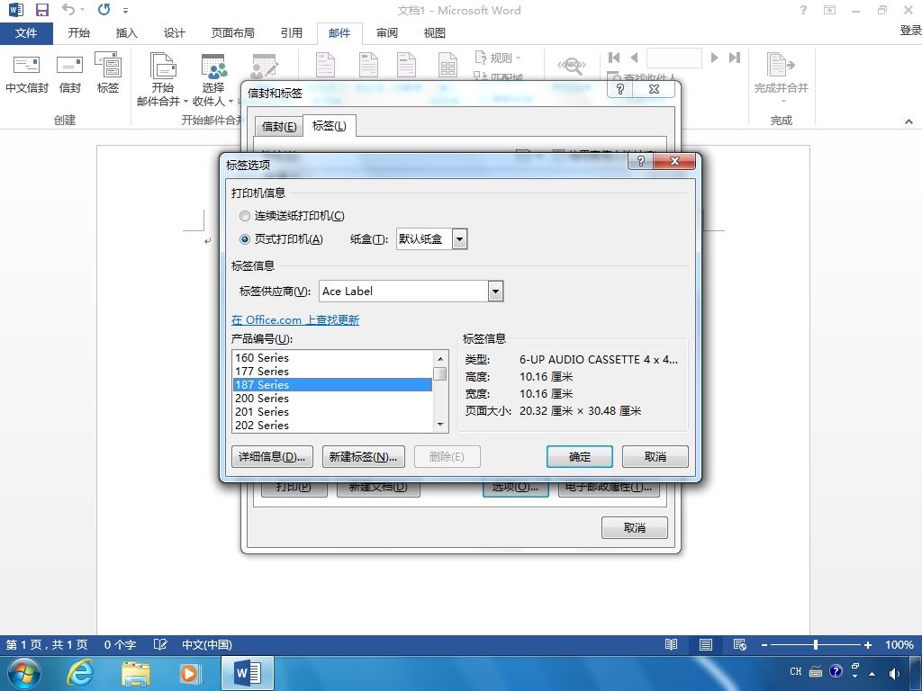Open Windows Explorer folder in taskbar

click(x=135, y=674)
